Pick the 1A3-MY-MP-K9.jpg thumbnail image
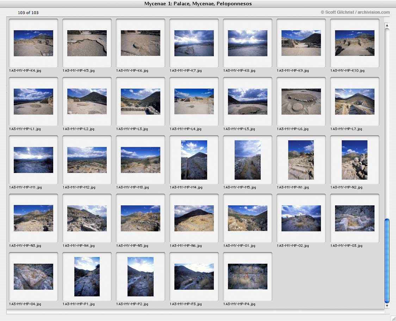 point(301,43)
